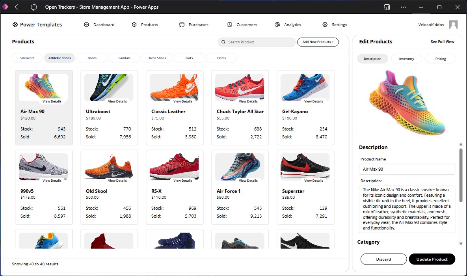
Task: Click the back arrow in title bar
Action: (18, 7)
